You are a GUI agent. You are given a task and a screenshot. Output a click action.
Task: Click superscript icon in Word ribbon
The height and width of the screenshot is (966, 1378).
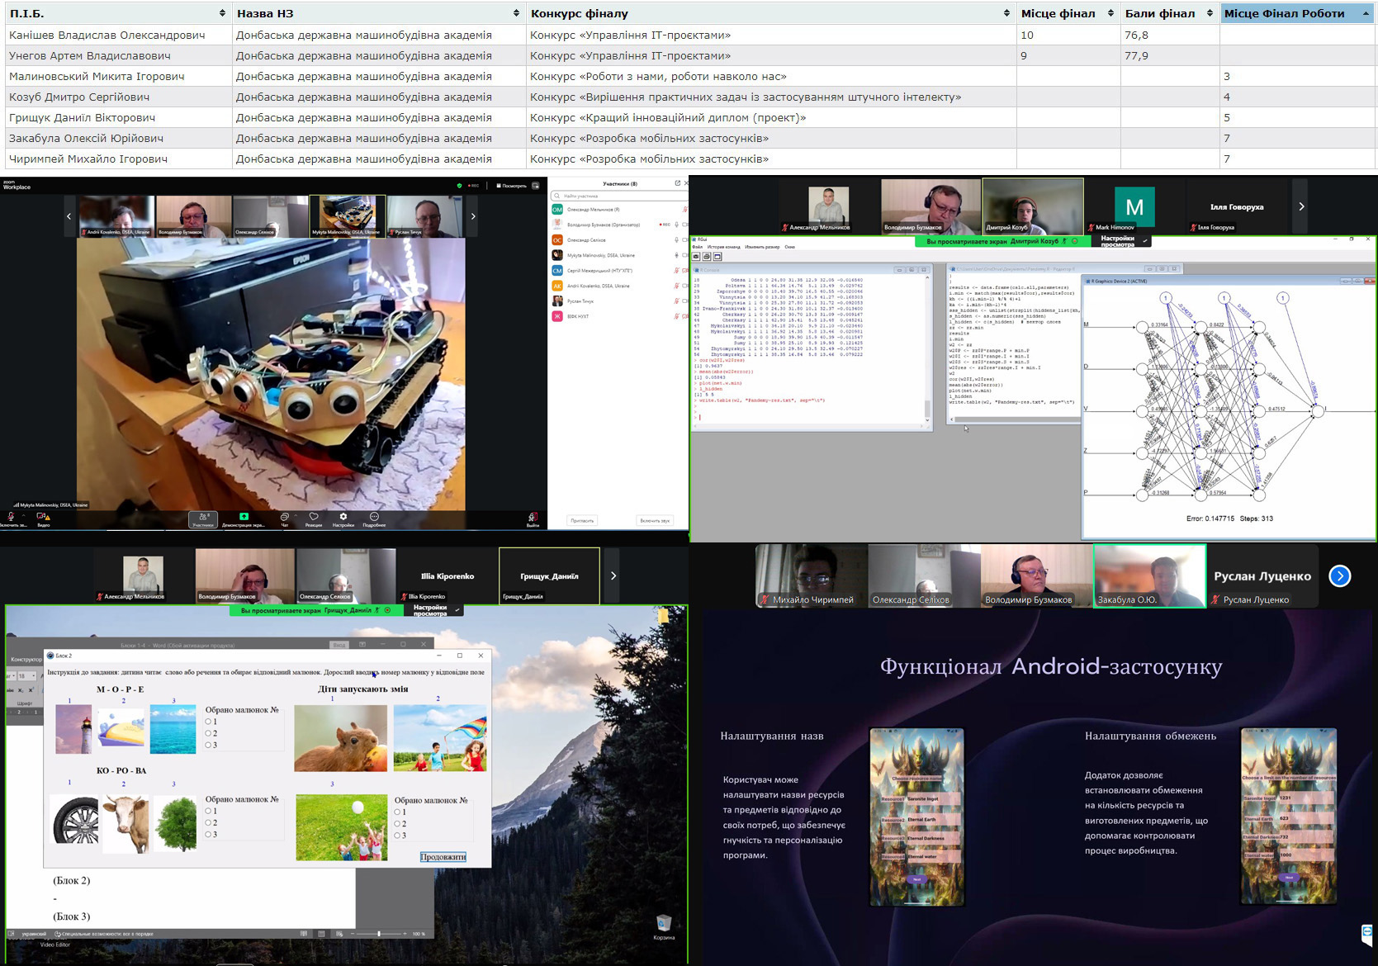[x=31, y=689]
